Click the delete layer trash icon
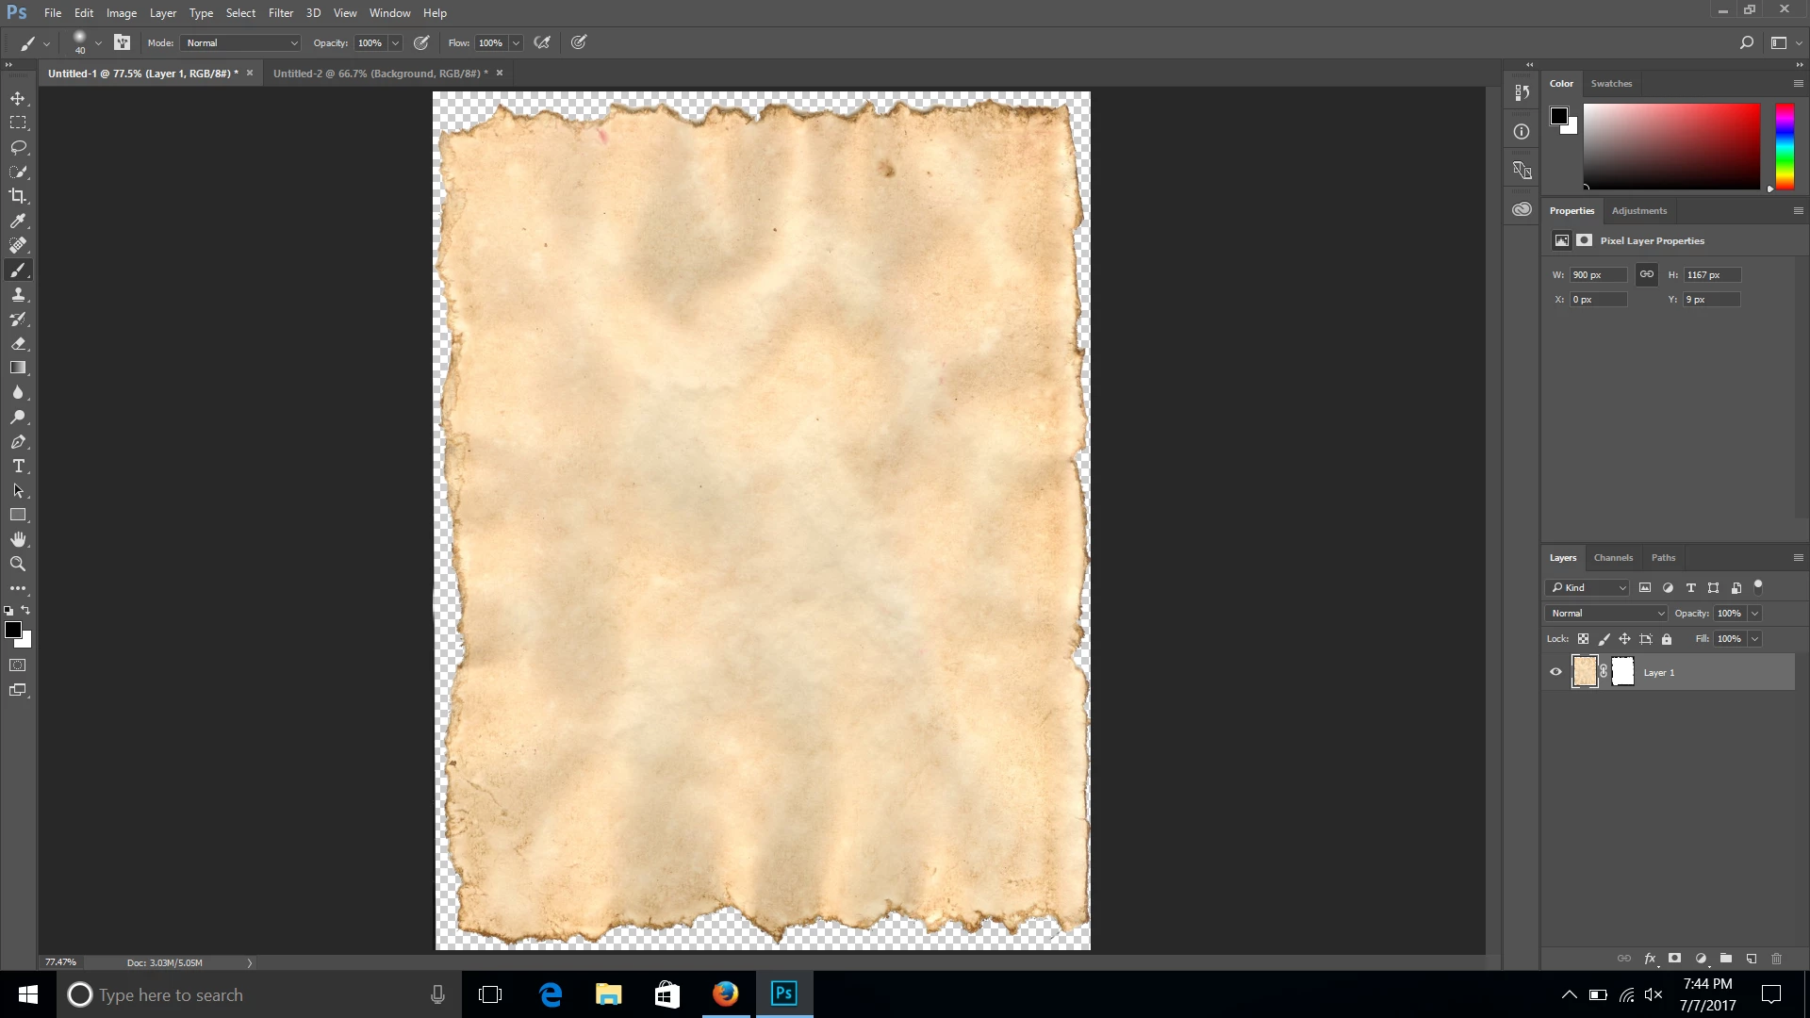1810x1018 pixels. pyautogui.click(x=1776, y=959)
